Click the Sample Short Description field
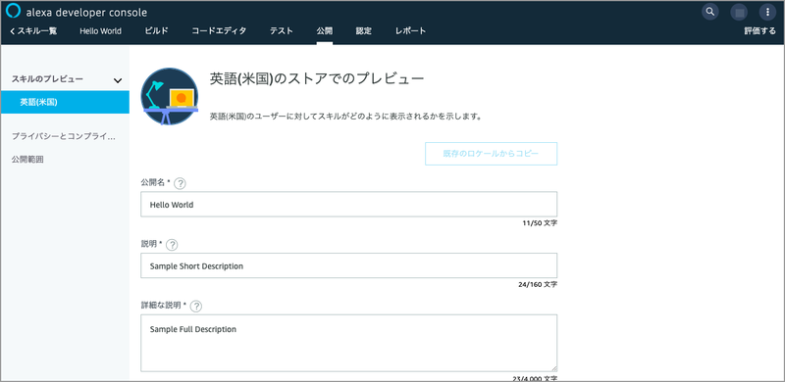Screen dimensions: 785x382 click(349, 265)
